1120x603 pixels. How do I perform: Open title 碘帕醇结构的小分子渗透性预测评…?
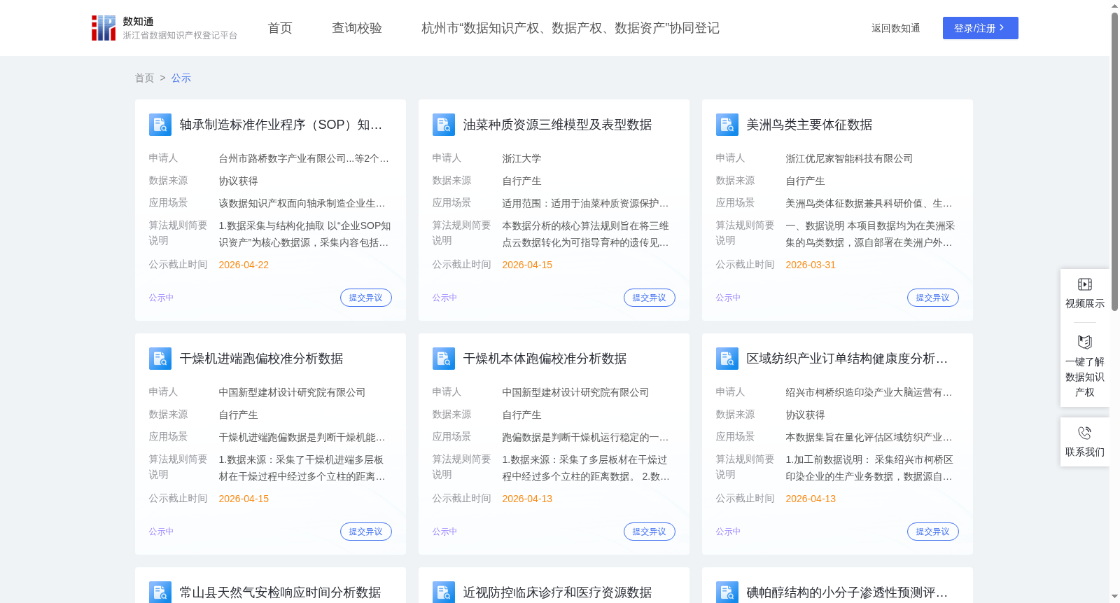click(x=847, y=592)
